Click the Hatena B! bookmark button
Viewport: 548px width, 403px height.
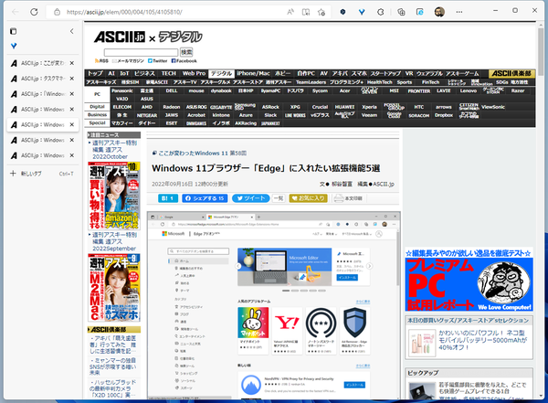(168, 198)
